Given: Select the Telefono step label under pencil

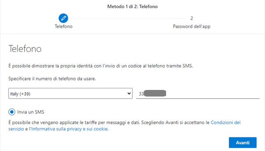Looking at the screenshot, I should click(x=63, y=26).
